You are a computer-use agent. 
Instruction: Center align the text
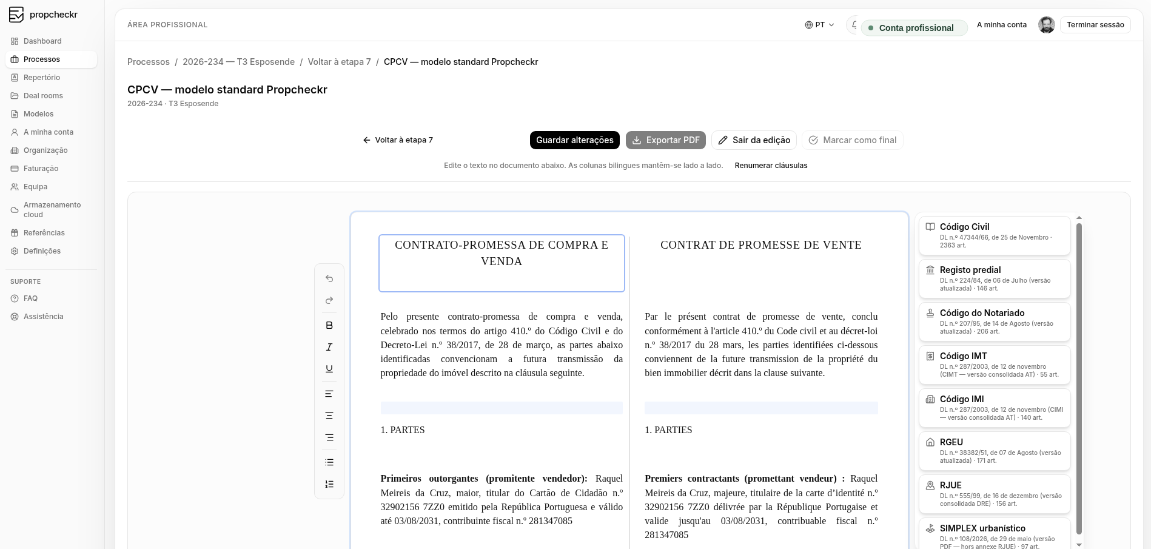(329, 416)
